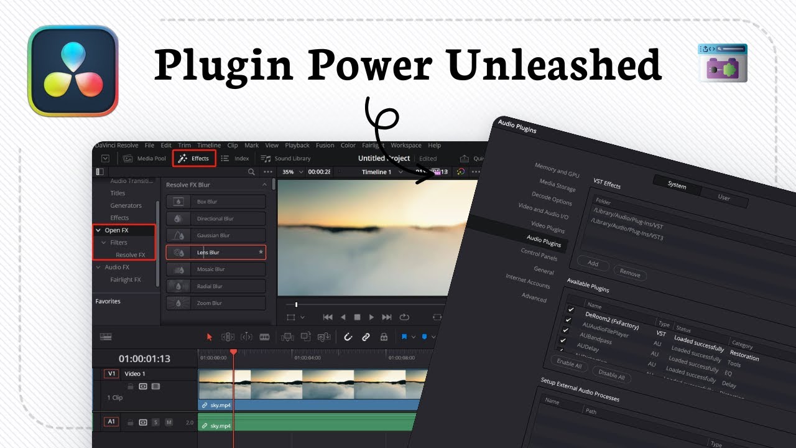Toggle timeline Snapping magnet icon
Image resolution: width=796 pixels, height=448 pixels.
coord(348,337)
